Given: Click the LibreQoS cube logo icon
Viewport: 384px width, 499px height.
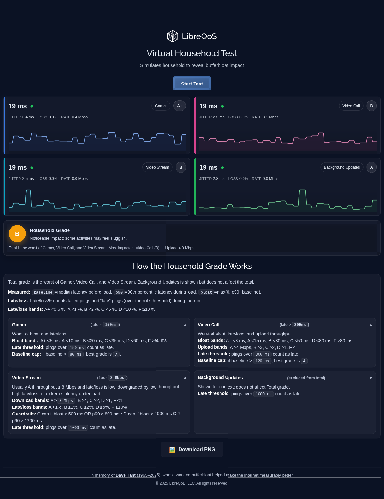Looking at the screenshot, I should [172, 36].
